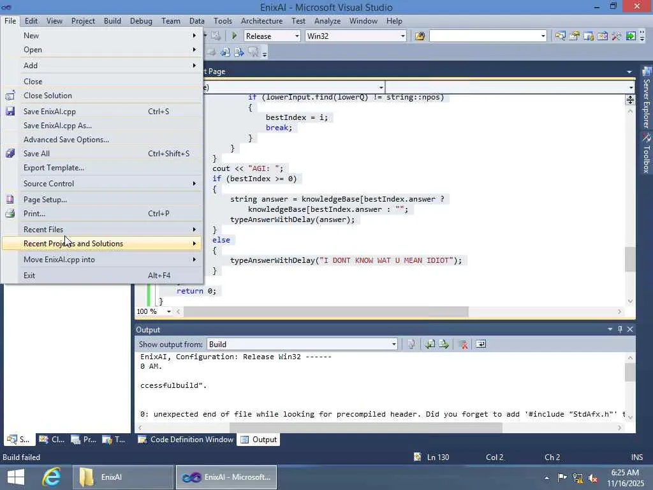
Task: Choose Close Solution from File menu
Action: tap(48, 96)
